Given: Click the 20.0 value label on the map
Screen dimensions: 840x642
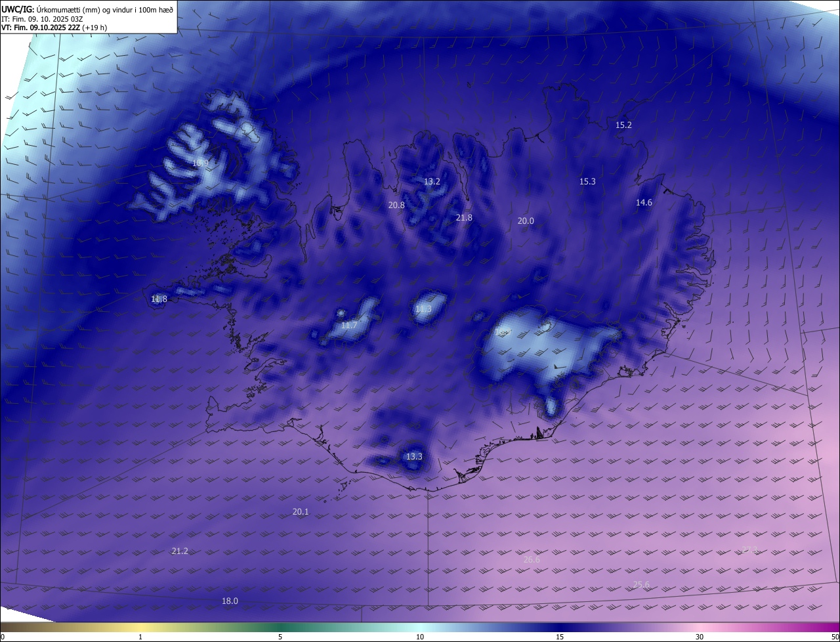Looking at the screenshot, I should click(x=526, y=221).
